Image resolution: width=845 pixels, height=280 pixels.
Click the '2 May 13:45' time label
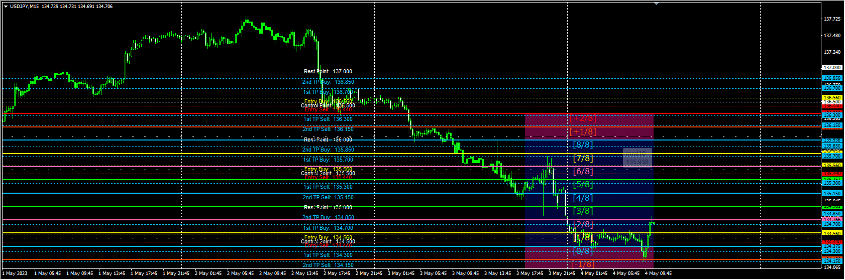(304, 274)
